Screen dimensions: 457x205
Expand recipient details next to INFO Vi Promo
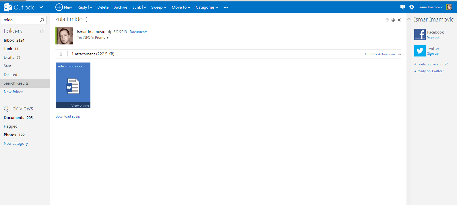[108, 38]
